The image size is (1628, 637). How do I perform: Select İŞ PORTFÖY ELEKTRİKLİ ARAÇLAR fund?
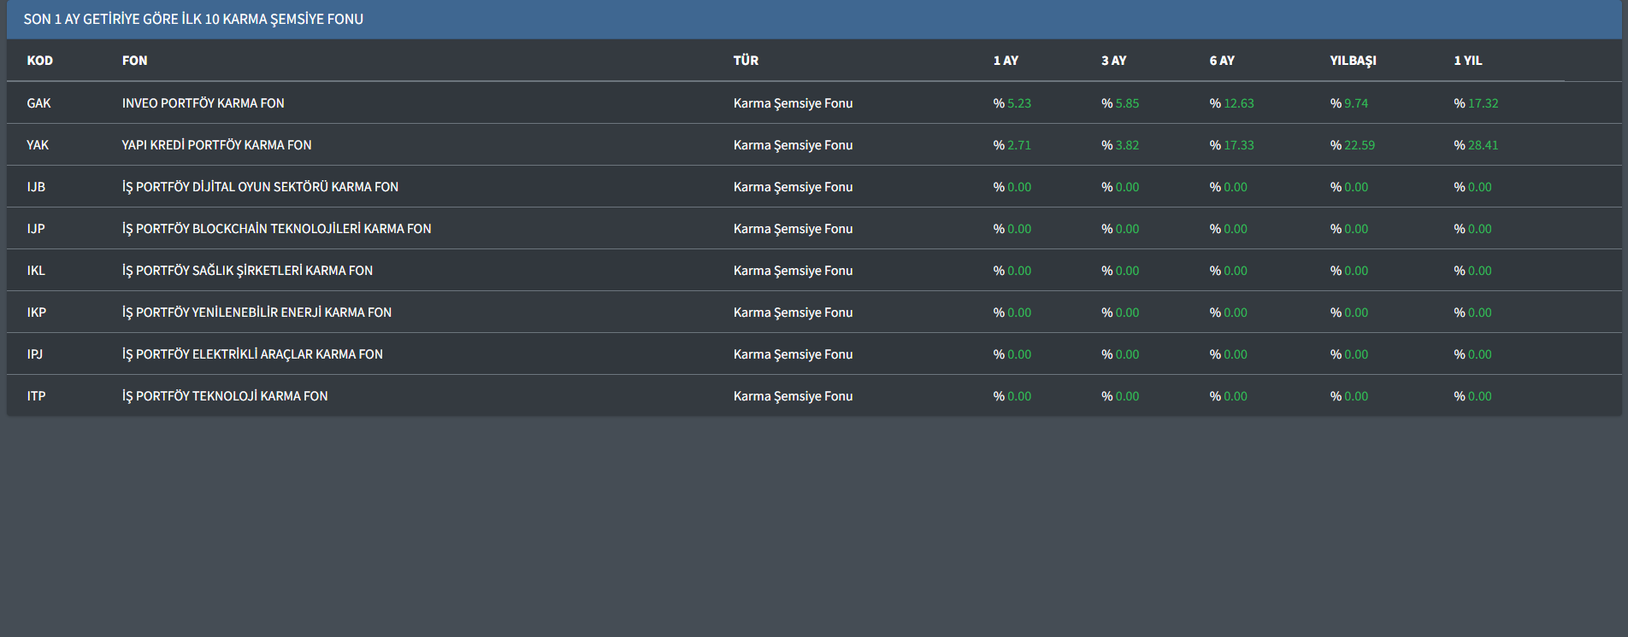click(x=252, y=354)
